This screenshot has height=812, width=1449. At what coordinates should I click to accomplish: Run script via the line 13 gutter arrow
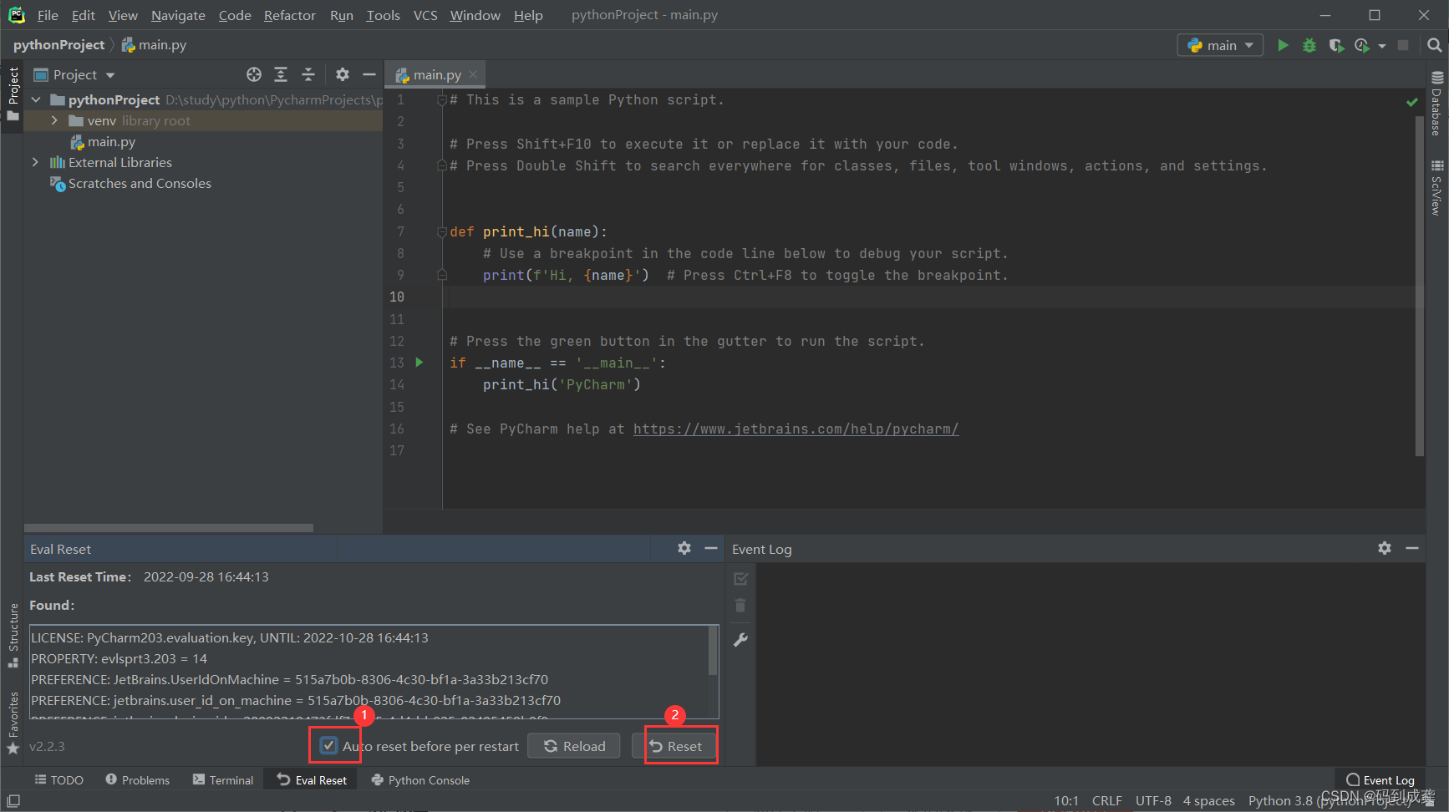point(419,362)
